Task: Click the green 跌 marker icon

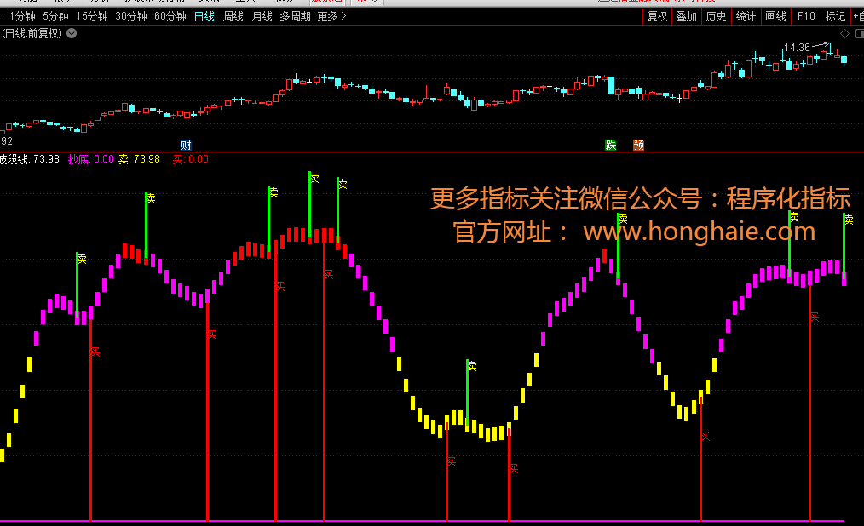Action: (x=611, y=145)
